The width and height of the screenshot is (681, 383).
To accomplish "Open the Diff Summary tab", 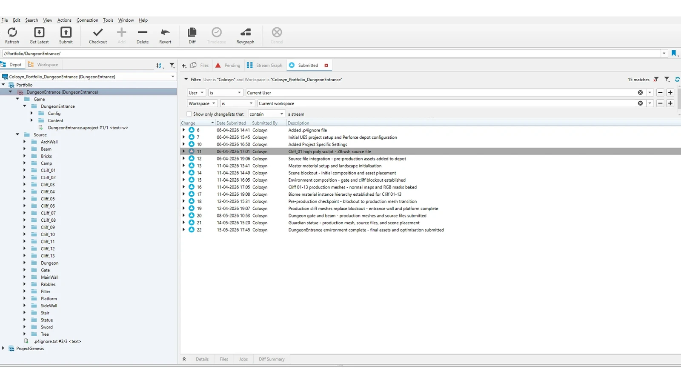I will [x=272, y=359].
